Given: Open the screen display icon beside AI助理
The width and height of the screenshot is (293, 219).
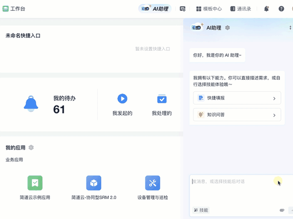Looking at the screenshot, I should click(x=183, y=9).
